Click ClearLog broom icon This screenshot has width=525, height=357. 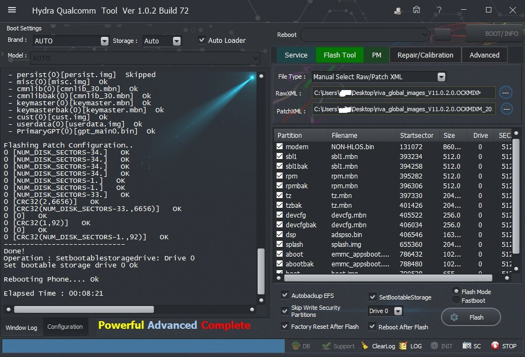(x=364, y=346)
